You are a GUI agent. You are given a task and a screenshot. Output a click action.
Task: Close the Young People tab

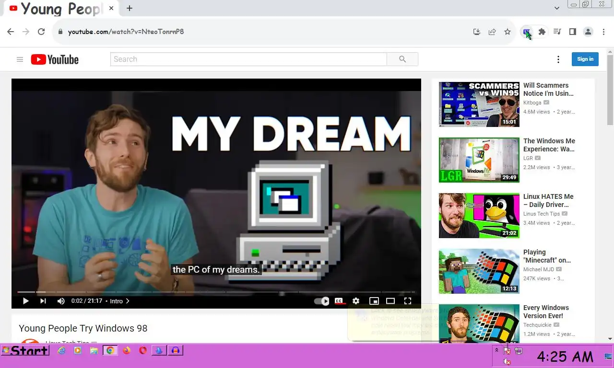point(111,8)
